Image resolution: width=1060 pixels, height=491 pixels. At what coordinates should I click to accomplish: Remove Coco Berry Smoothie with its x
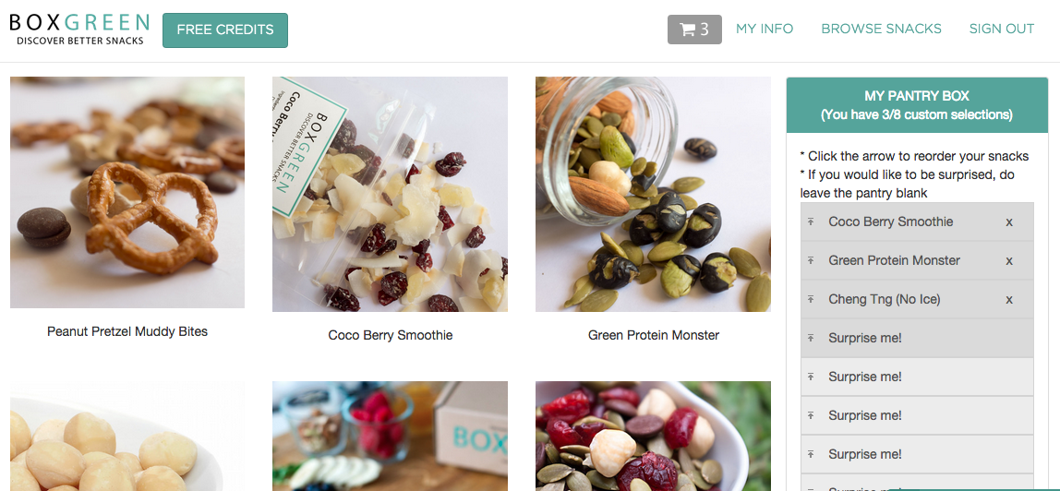[x=1009, y=222]
